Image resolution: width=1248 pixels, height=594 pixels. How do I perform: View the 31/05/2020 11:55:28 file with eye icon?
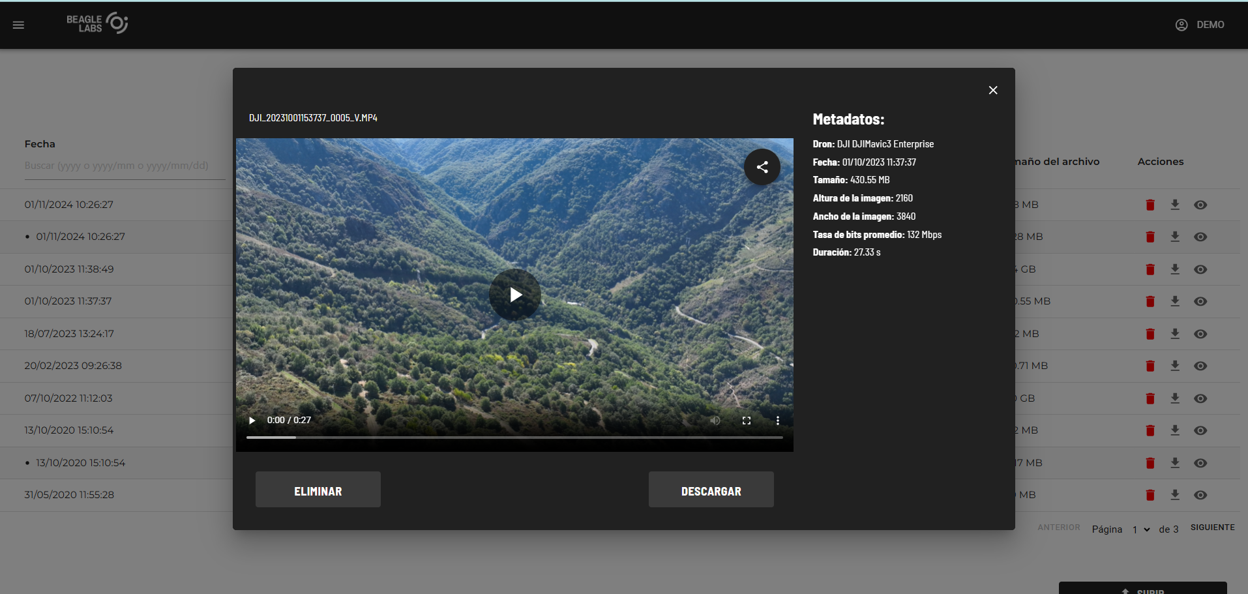pos(1200,495)
